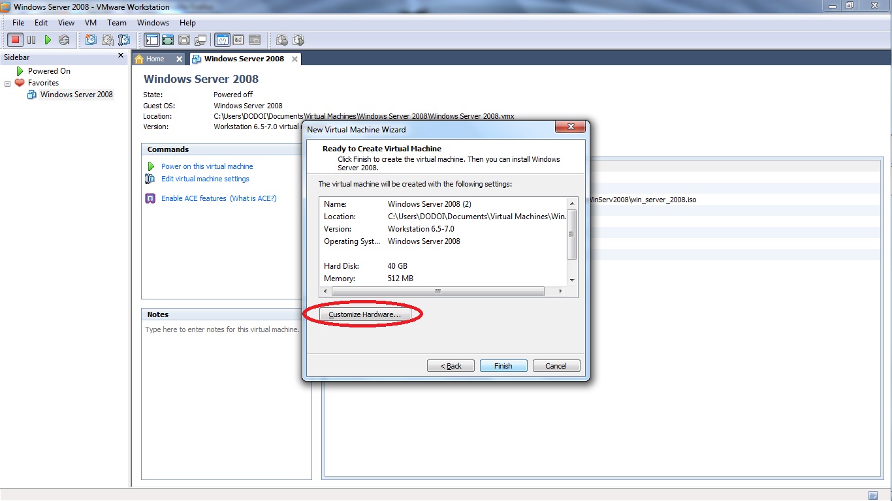Switch to the Home tab

(155, 59)
